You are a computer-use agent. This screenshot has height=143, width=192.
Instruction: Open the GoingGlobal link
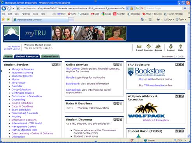point(73,90)
